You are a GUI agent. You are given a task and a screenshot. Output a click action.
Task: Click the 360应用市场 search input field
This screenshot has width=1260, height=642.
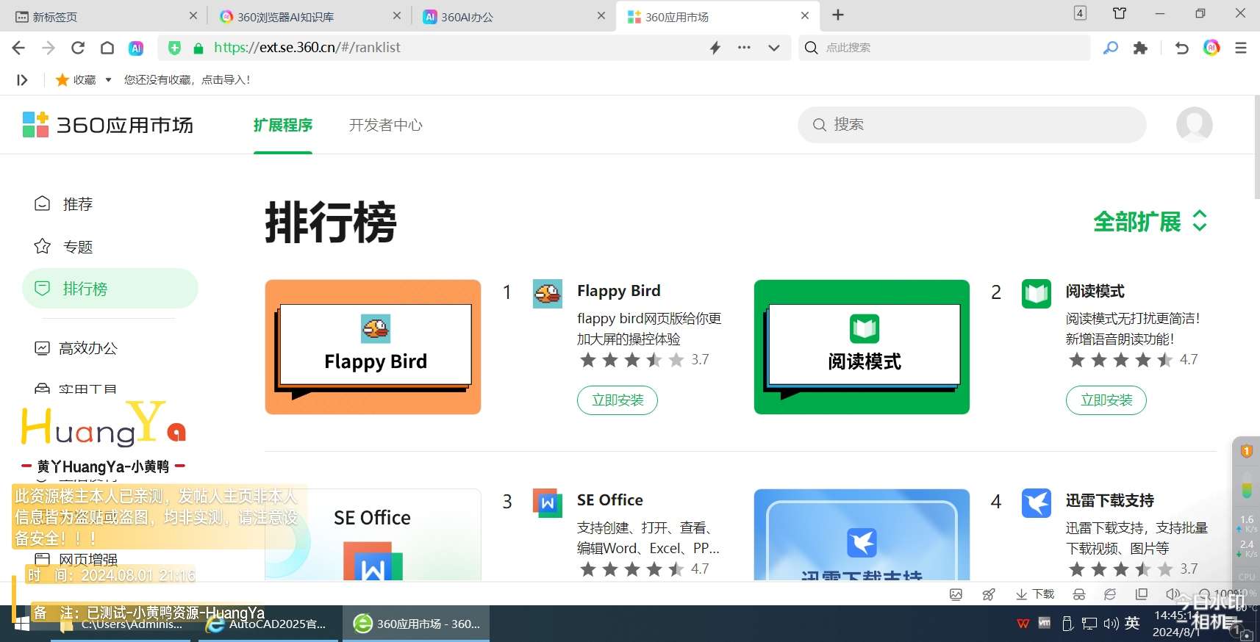tap(978, 125)
